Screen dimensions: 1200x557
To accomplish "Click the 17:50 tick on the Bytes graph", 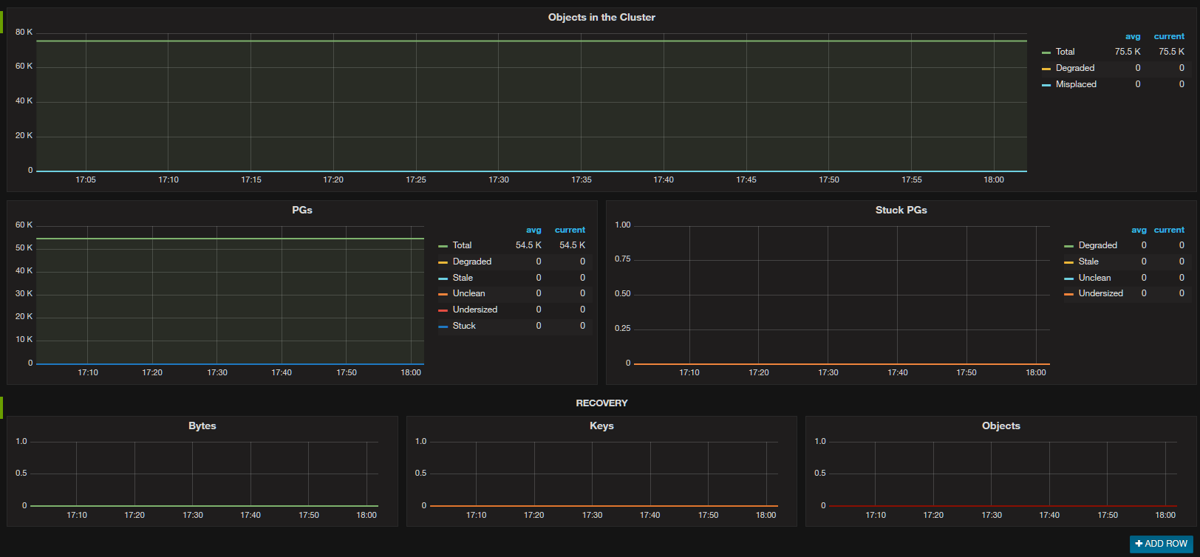I will tap(309, 515).
